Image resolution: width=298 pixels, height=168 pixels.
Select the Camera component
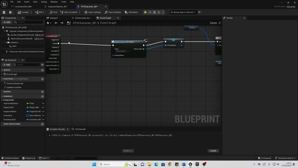click(x=14, y=42)
